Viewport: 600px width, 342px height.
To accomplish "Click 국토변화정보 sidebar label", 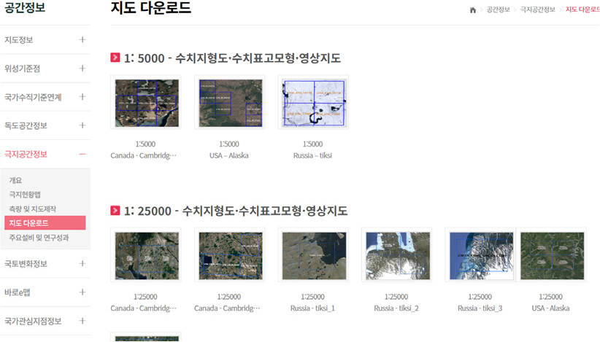I will pos(26,264).
